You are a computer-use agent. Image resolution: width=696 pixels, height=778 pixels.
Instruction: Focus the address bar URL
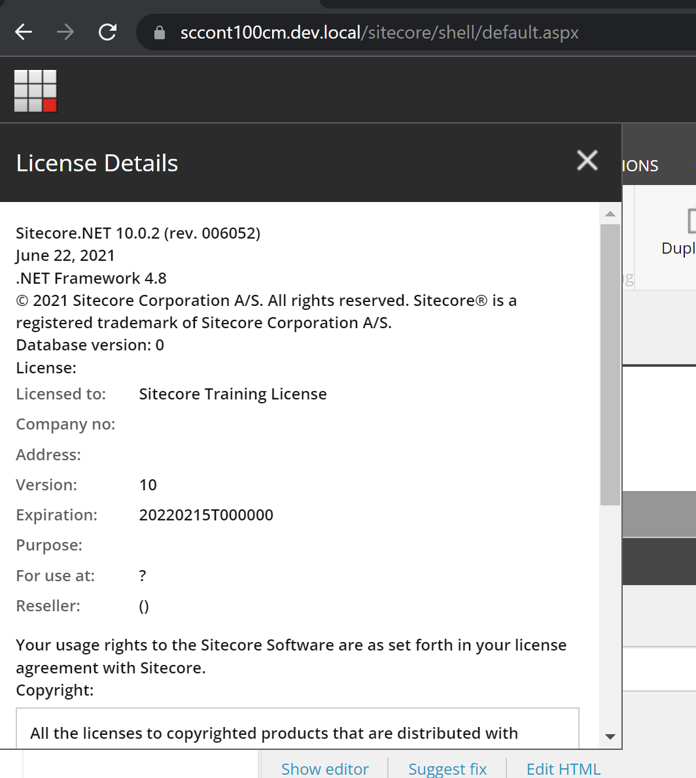click(379, 33)
